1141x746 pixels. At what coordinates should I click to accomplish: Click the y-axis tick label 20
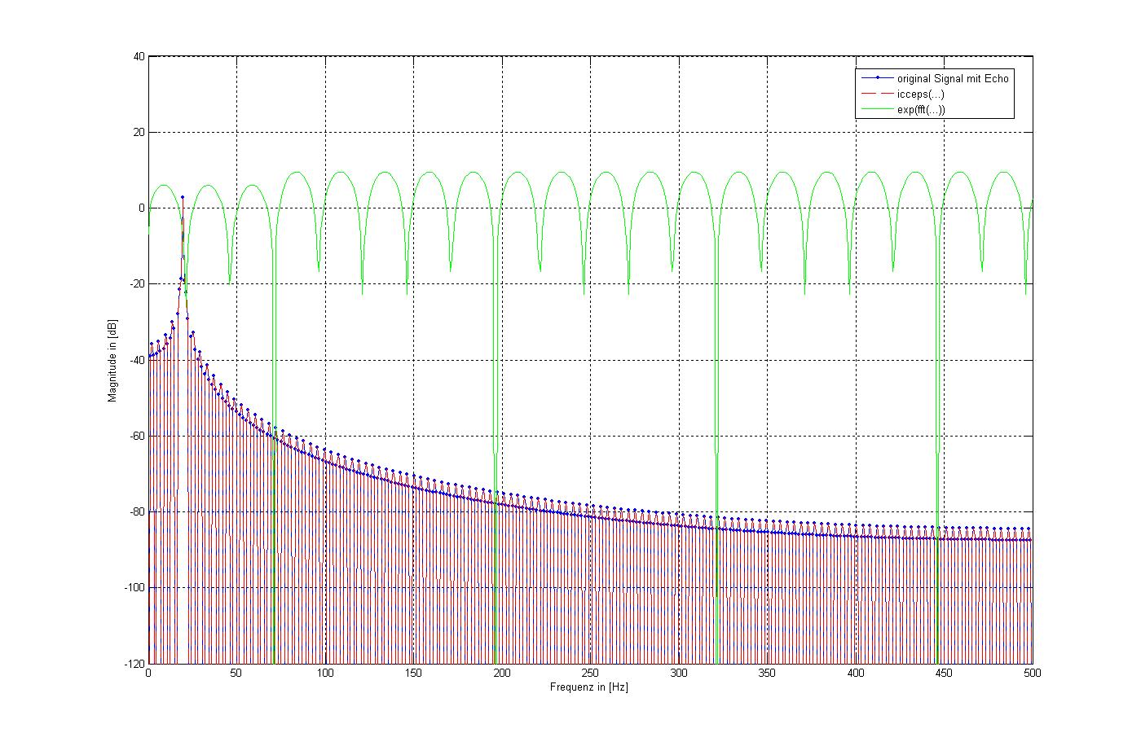(x=139, y=133)
